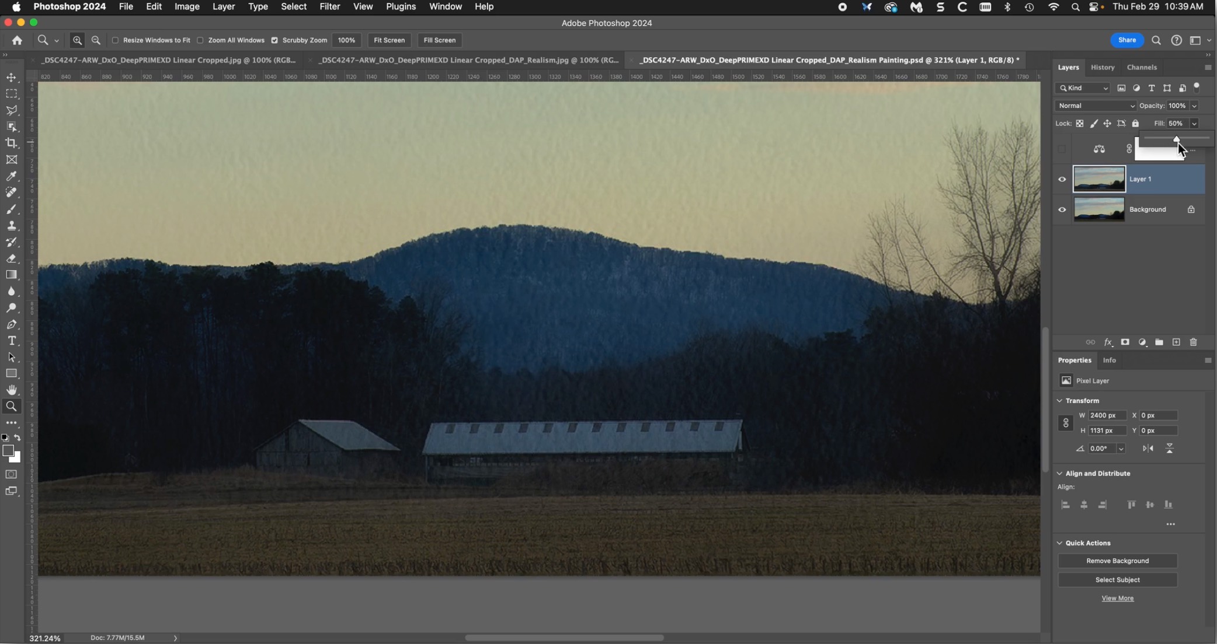Click the Gradient tool icon
1217x644 pixels.
[11, 275]
